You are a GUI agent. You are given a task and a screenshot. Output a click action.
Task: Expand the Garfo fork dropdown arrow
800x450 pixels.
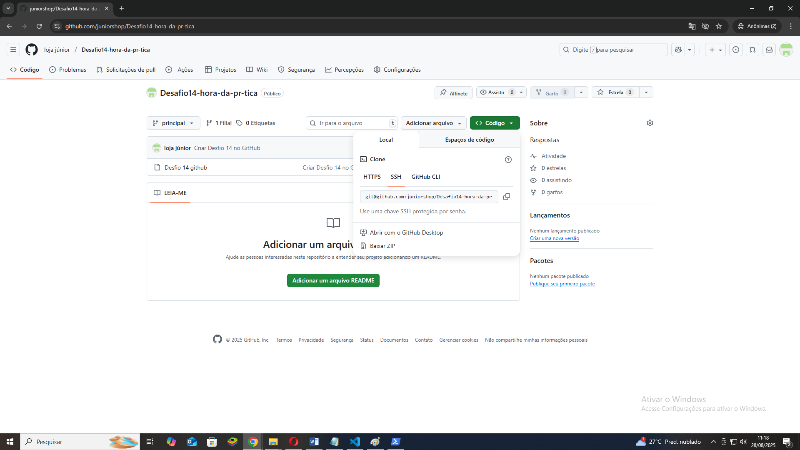click(x=581, y=92)
